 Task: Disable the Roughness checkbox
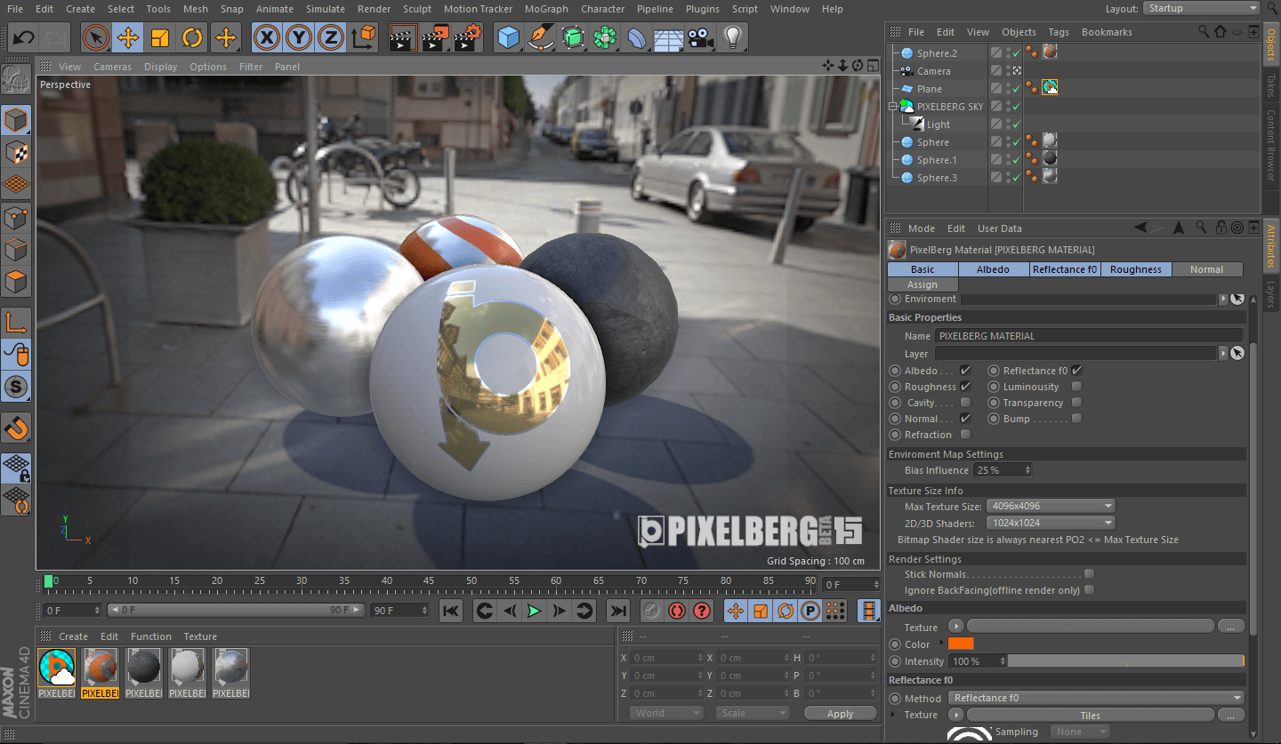click(965, 387)
